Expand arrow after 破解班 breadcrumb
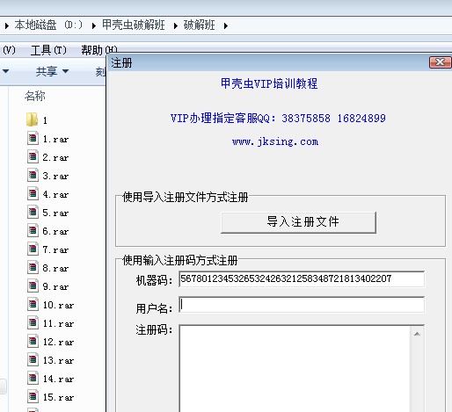The width and height of the screenshot is (452, 412). (226, 25)
